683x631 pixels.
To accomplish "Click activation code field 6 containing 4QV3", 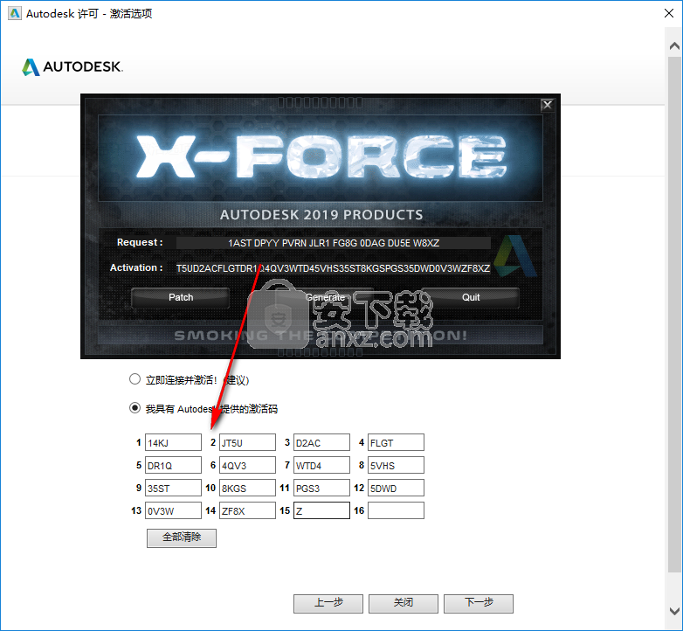I will click(x=247, y=465).
